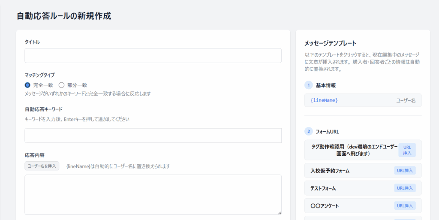Click the タイトル field label
Viewport: 439px width, 220px height.
tap(32, 42)
